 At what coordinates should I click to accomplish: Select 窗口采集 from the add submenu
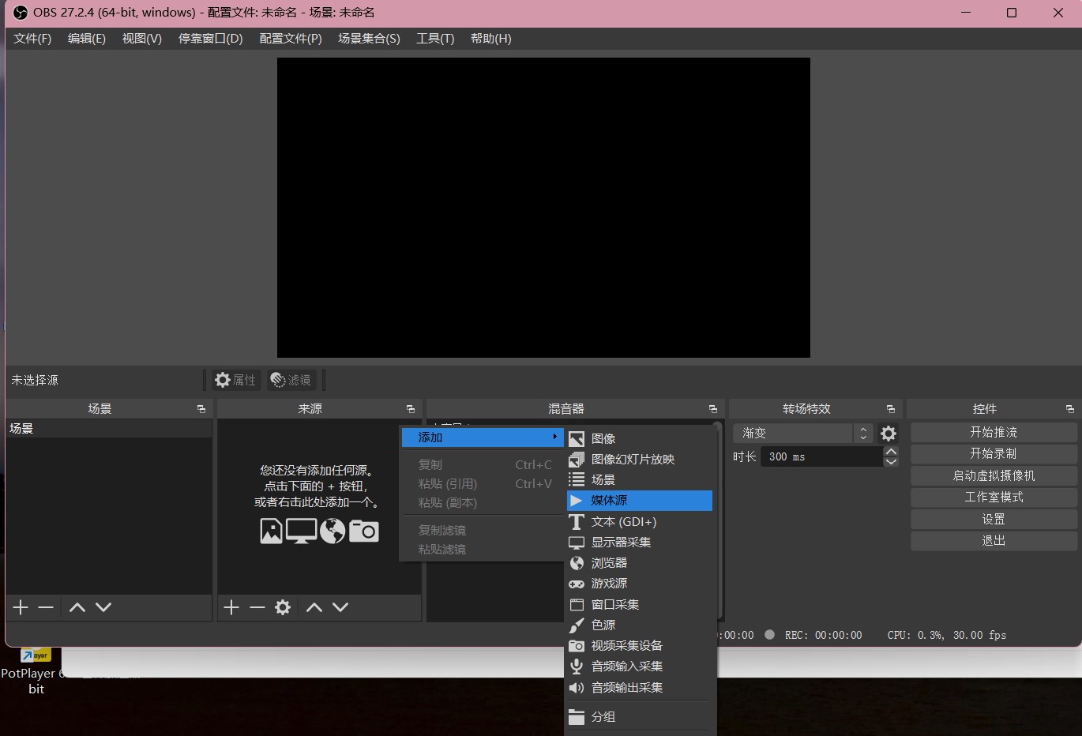[614, 604]
